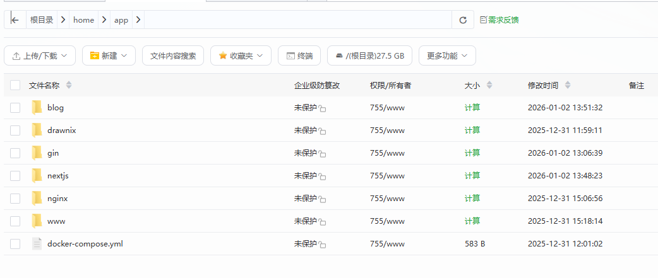Sort by size using sort arrows
This screenshot has height=278, width=658.
point(489,85)
